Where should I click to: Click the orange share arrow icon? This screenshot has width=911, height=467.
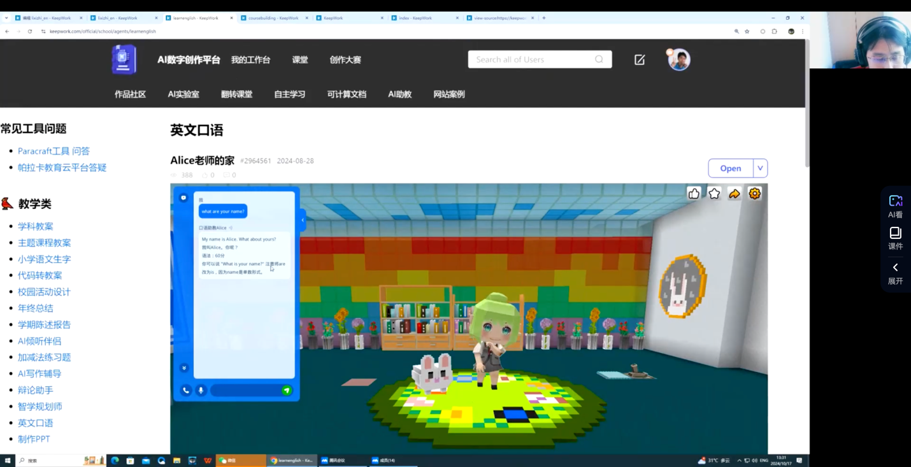pyautogui.click(x=735, y=194)
